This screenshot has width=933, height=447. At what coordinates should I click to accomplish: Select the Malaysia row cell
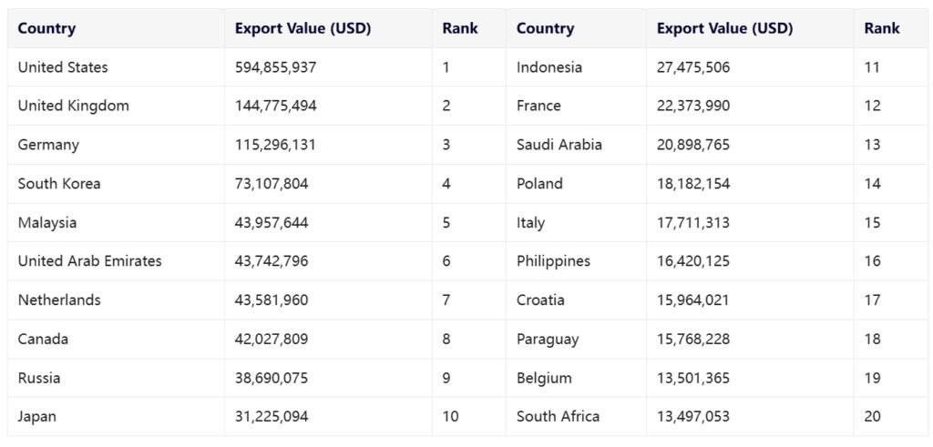(x=47, y=223)
